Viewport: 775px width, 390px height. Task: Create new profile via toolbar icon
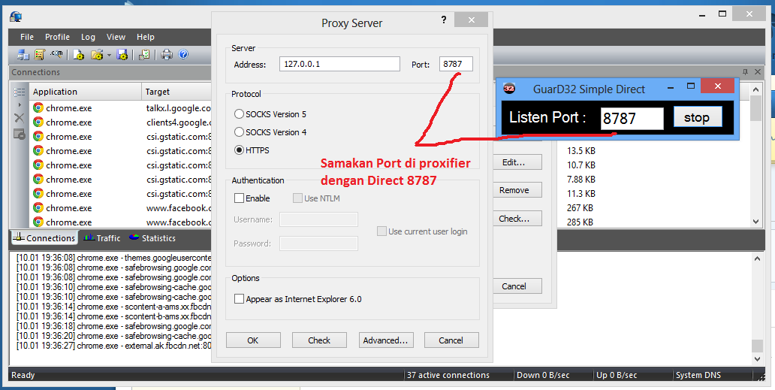point(79,55)
